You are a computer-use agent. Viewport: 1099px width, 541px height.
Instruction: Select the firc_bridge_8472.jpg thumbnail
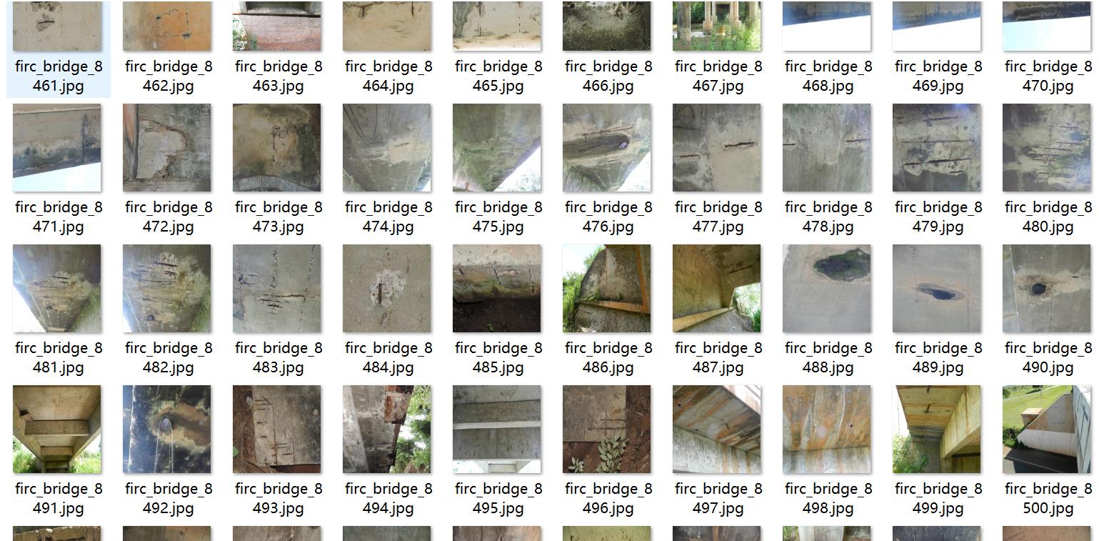[x=167, y=148]
